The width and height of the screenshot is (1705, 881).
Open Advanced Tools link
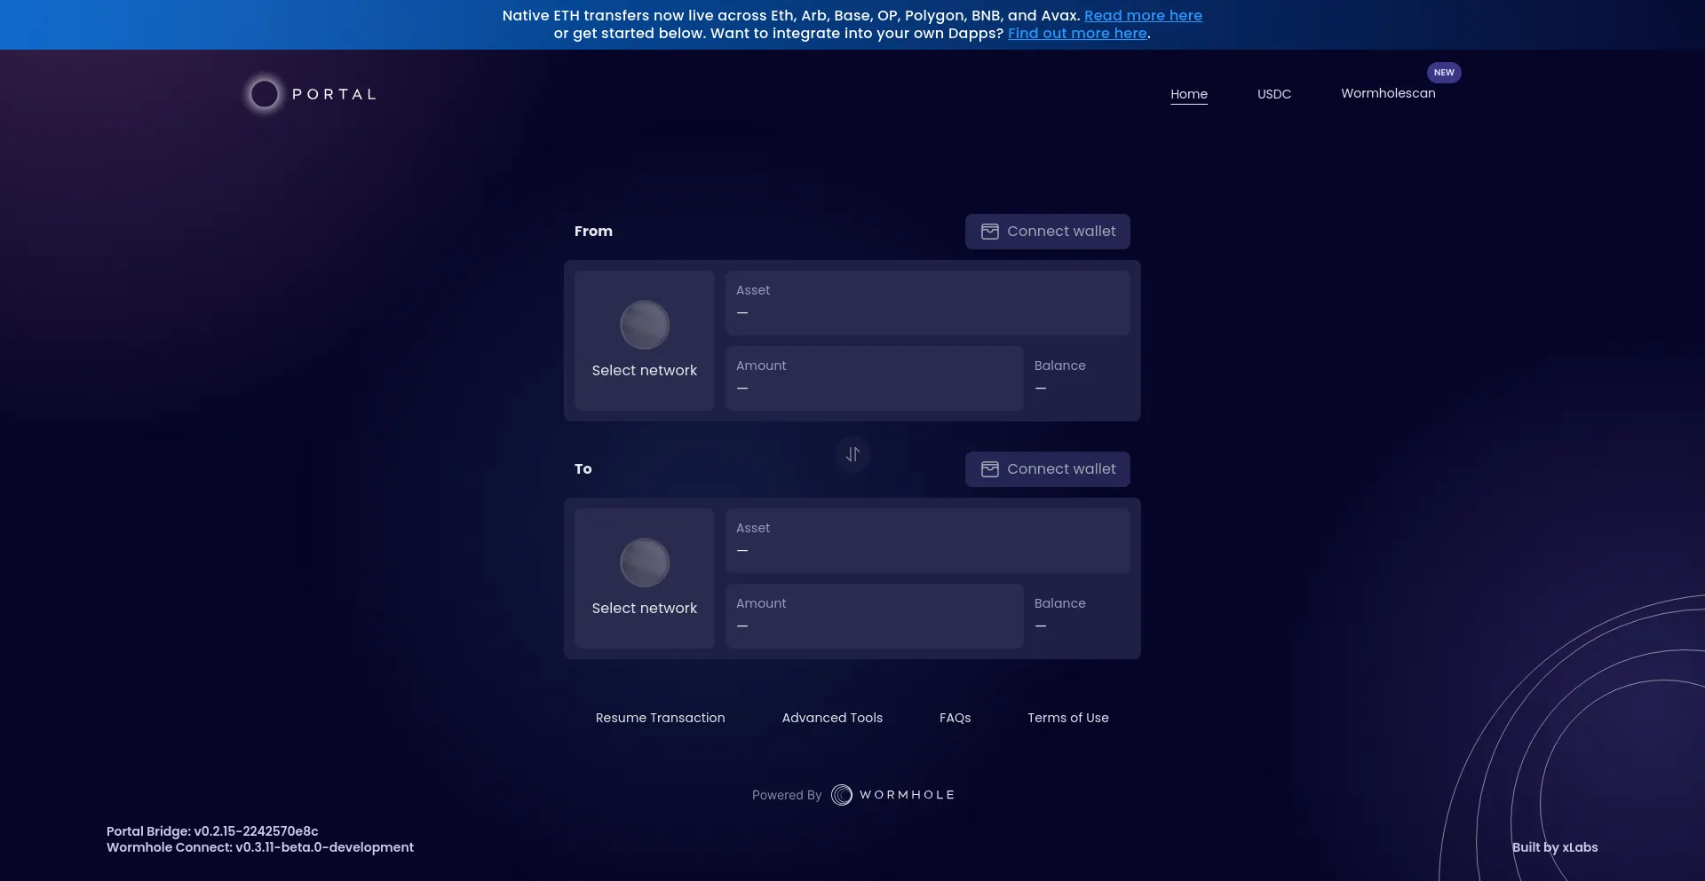[x=832, y=718]
